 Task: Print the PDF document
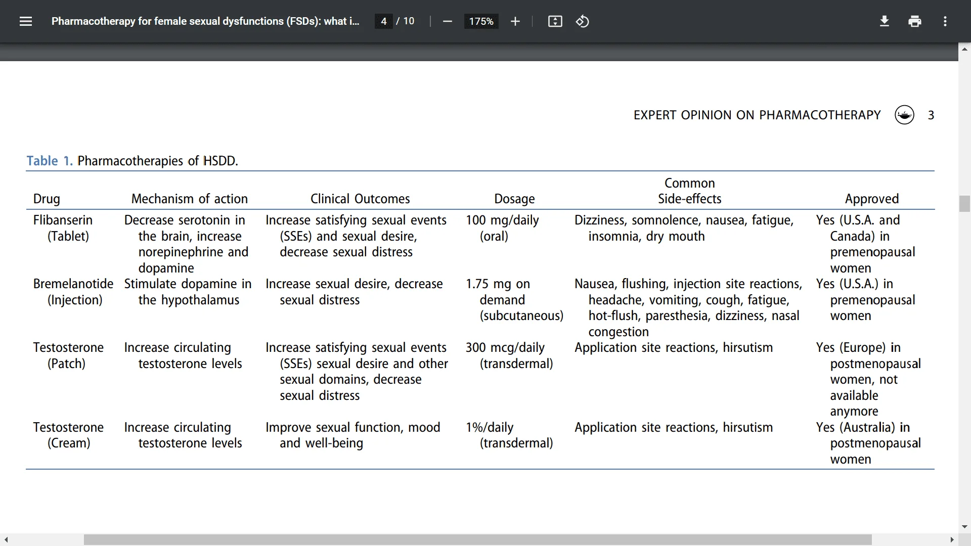(914, 21)
